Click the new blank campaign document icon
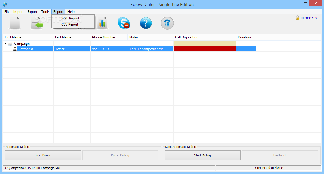 point(15,23)
